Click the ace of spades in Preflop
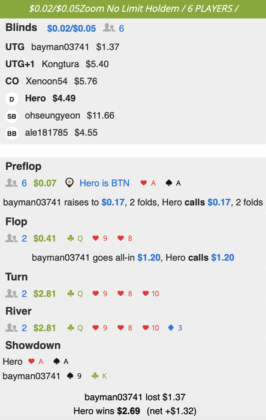The height and width of the screenshot is (420, 266). click(x=173, y=183)
